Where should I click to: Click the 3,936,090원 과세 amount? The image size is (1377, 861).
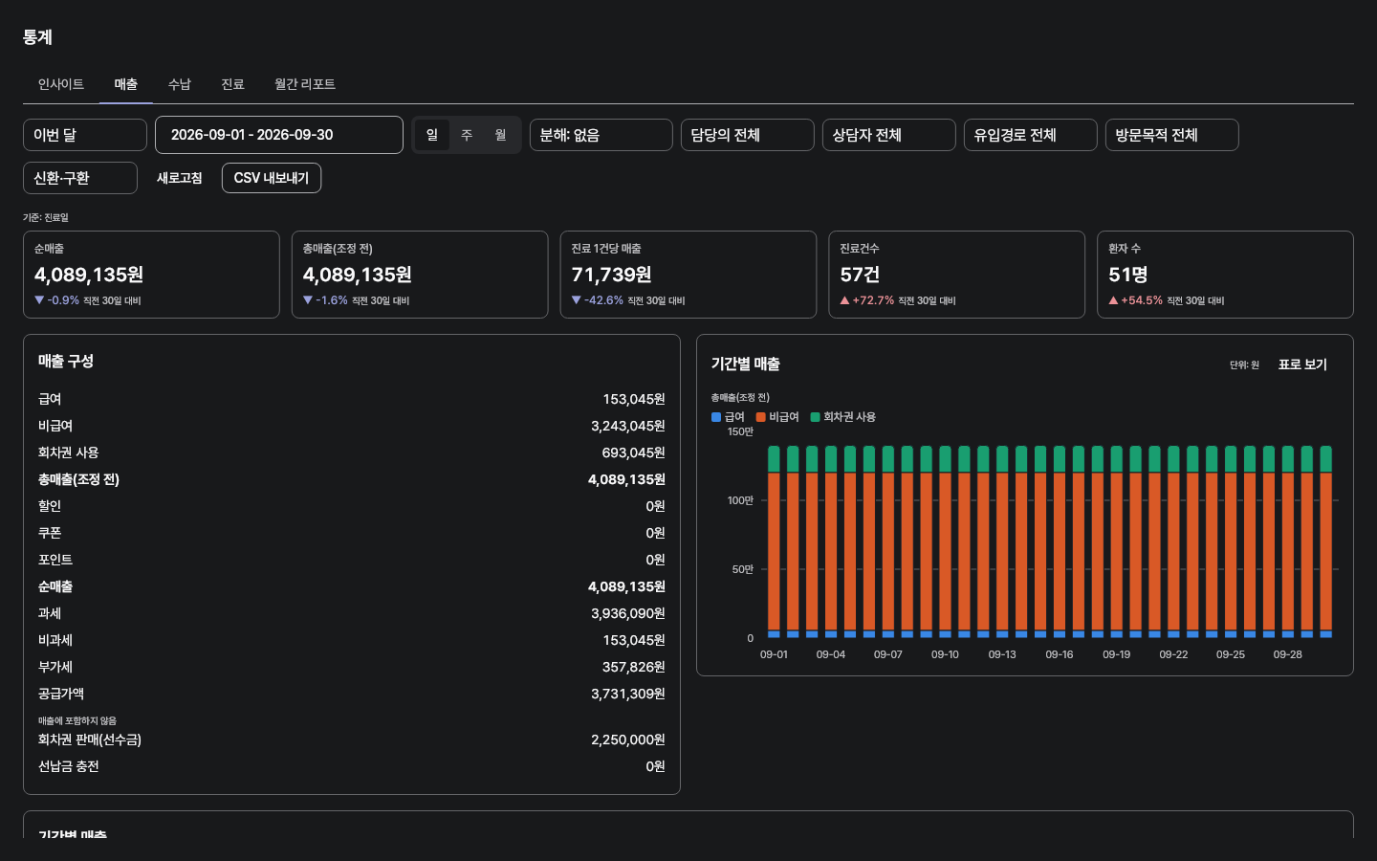pos(628,613)
